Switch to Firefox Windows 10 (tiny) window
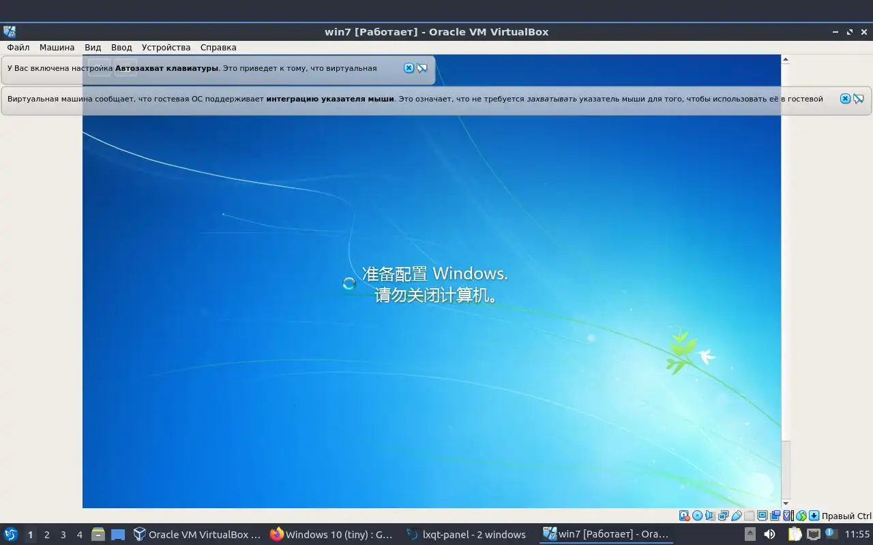The width and height of the screenshot is (873, 545). tap(332, 534)
